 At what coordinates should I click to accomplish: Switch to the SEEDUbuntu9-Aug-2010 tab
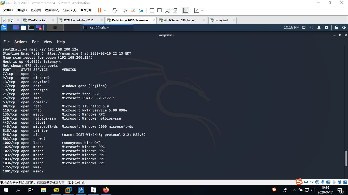[78, 20]
